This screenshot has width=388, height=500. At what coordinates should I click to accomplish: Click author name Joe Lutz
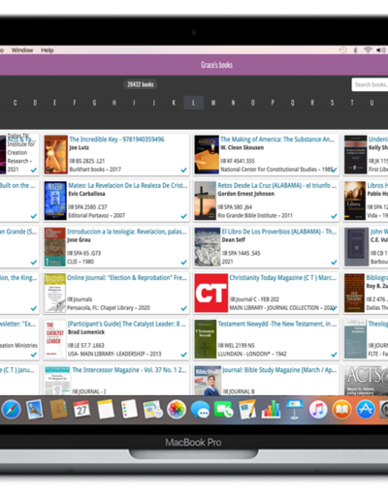coord(79,147)
